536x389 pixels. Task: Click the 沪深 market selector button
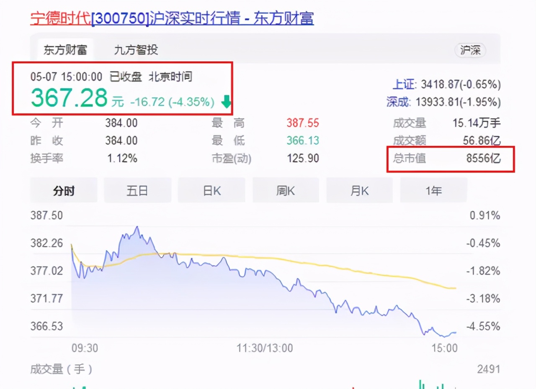pos(470,50)
